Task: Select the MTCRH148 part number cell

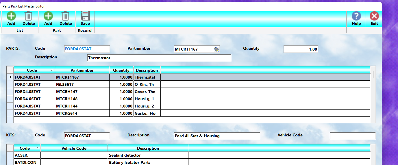Action: pyautogui.click(x=82, y=99)
